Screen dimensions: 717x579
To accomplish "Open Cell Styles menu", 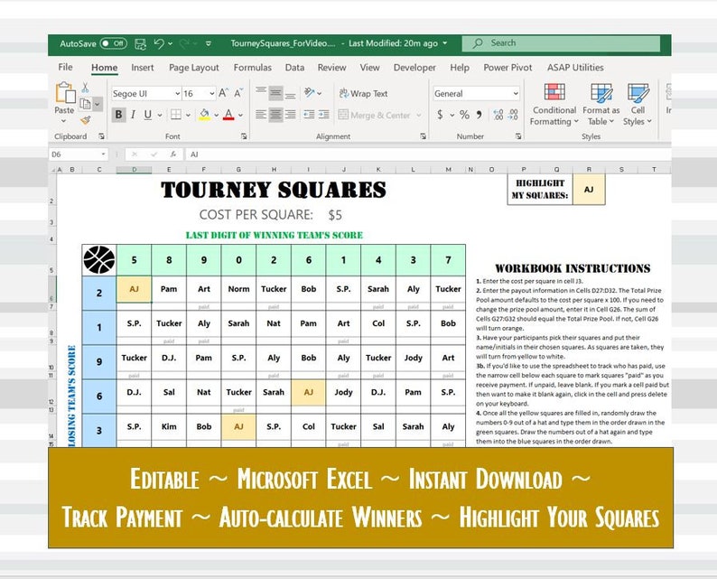I will 638,105.
